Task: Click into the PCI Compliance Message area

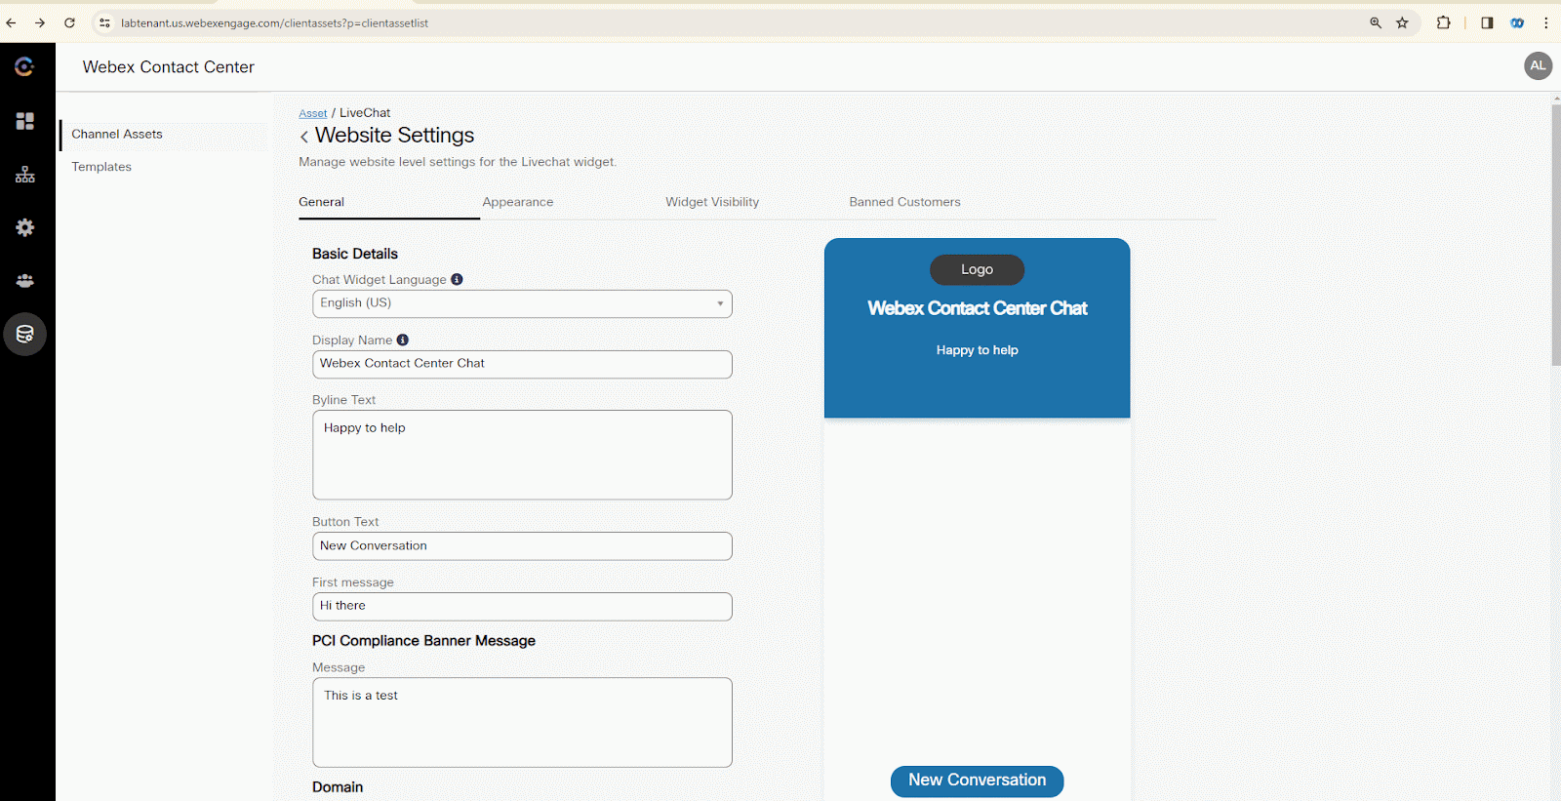Action: (x=522, y=722)
